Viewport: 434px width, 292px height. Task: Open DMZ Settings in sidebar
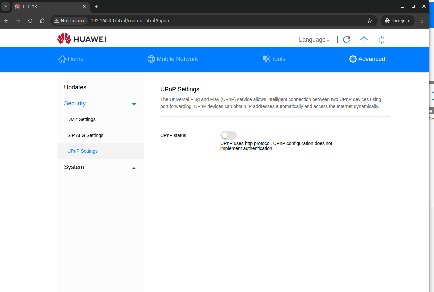click(81, 119)
